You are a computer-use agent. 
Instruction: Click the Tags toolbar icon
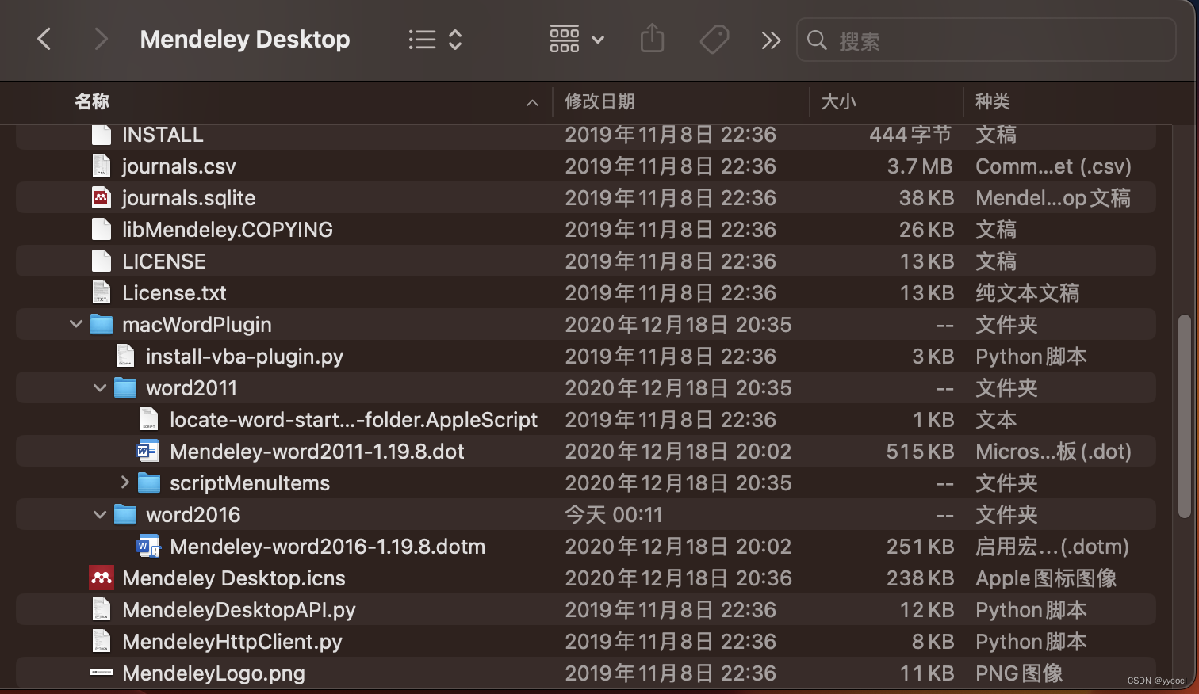pyautogui.click(x=714, y=39)
